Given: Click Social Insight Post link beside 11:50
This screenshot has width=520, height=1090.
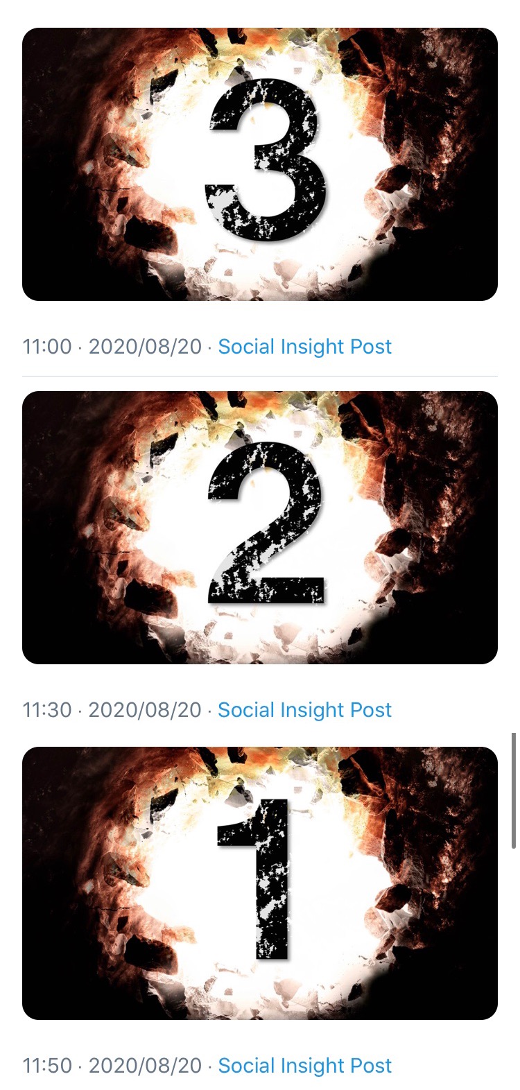Looking at the screenshot, I should (304, 1066).
